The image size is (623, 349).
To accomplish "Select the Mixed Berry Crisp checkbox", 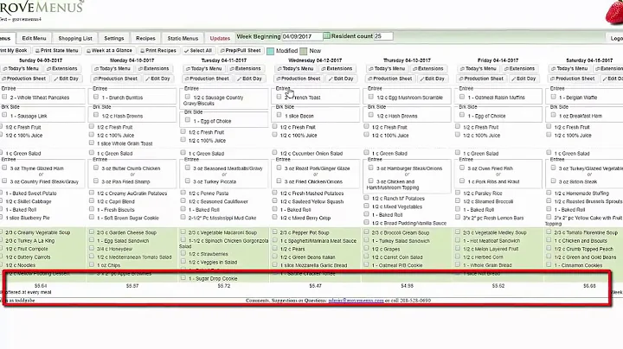I will [x=274, y=218].
